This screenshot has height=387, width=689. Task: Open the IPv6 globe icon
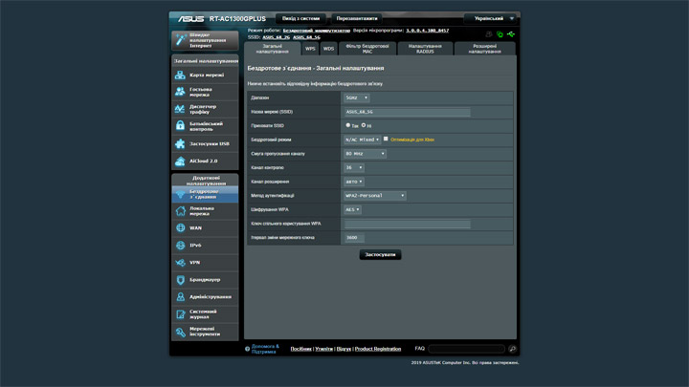(x=180, y=246)
